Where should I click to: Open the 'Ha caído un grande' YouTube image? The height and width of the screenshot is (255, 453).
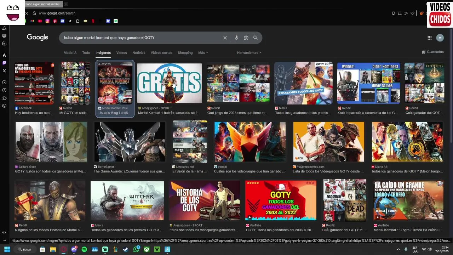409,200
